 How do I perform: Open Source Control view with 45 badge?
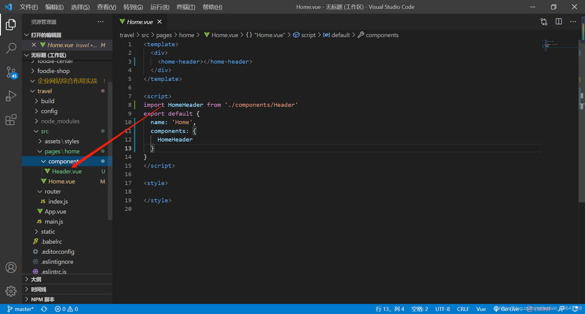pos(11,72)
